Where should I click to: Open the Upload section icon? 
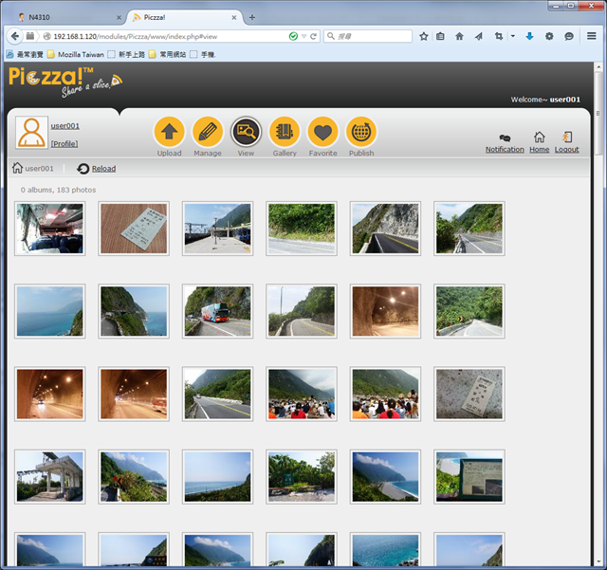click(x=169, y=132)
